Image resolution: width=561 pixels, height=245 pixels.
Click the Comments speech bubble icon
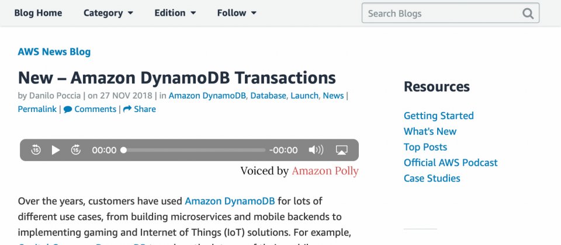pyautogui.click(x=68, y=109)
